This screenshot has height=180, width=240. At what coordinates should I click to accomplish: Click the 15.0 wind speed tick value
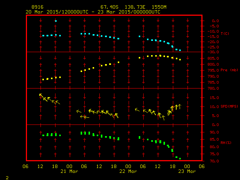[214, 97]
